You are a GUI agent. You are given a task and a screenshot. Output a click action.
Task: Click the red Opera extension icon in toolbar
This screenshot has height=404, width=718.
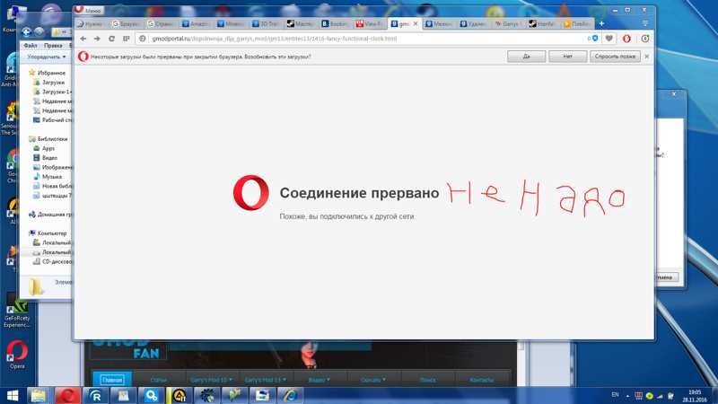[x=626, y=39]
